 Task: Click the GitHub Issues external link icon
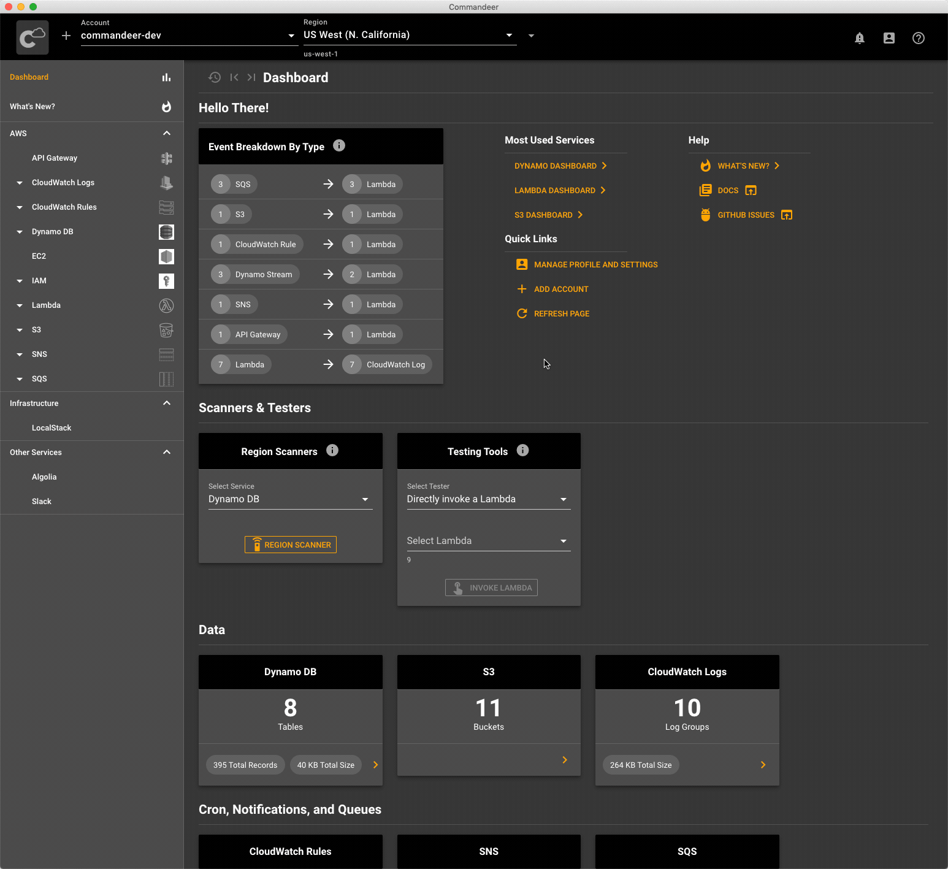(x=787, y=215)
